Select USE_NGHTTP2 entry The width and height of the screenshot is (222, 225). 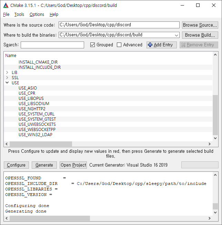coord(32,109)
